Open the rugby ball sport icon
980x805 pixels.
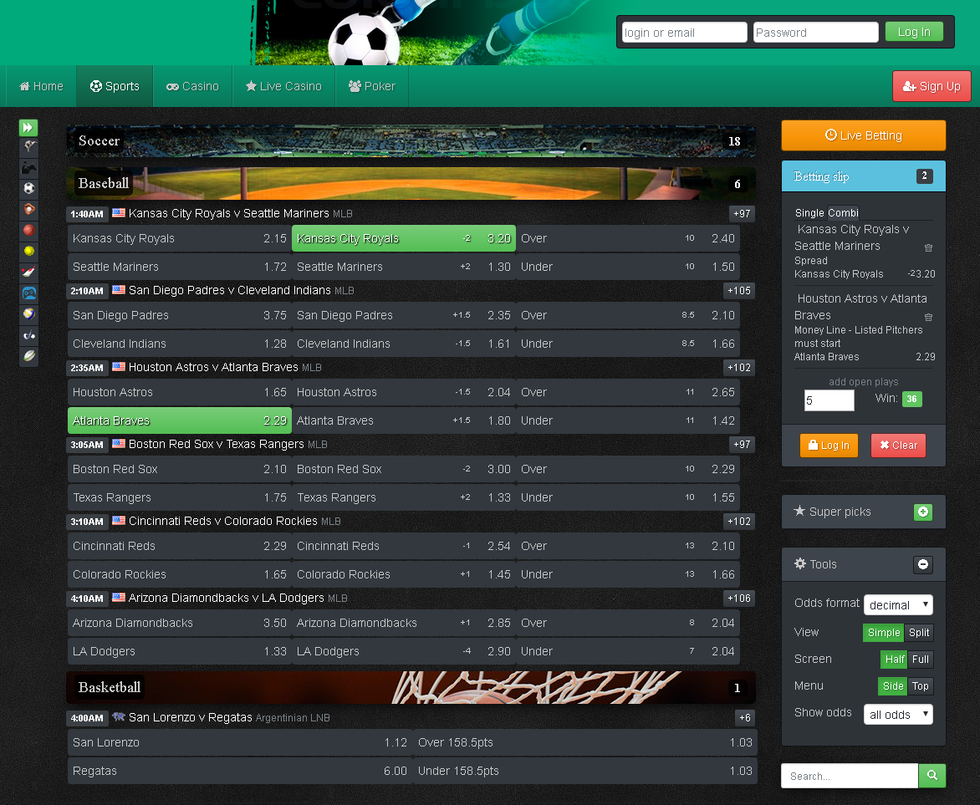tap(29, 356)
